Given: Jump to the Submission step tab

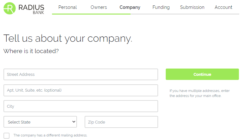Looking at the screenshot, I should (x=192, y=7).
